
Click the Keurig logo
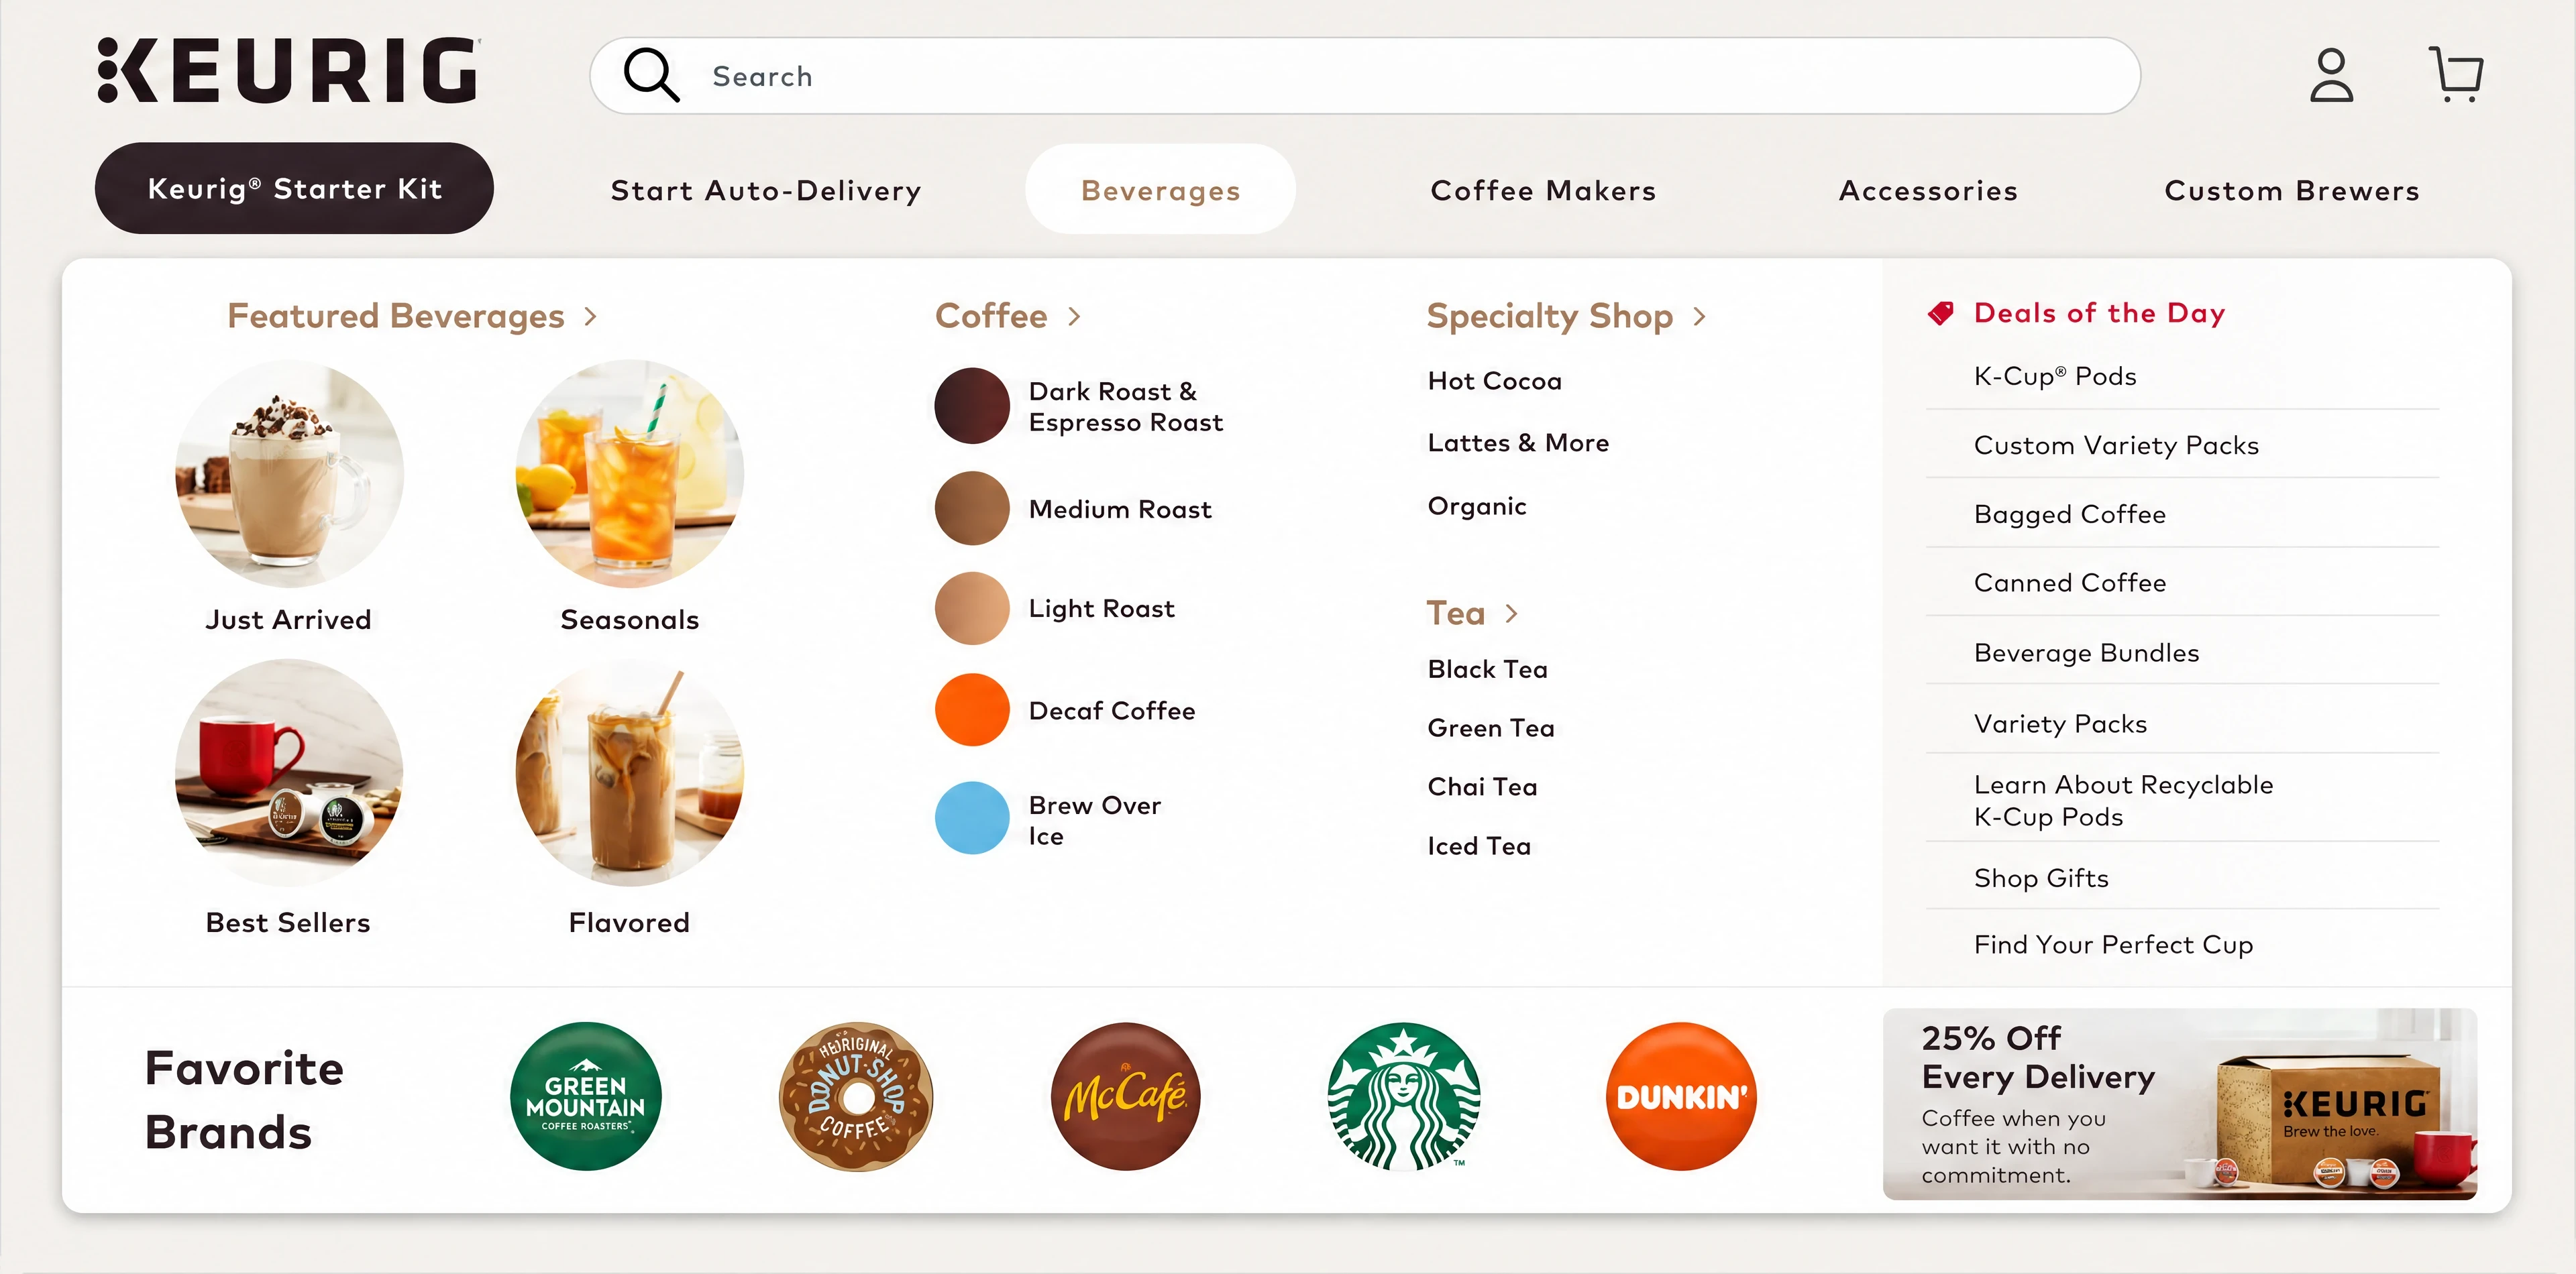pyautogui.click(x=288, y=71)
